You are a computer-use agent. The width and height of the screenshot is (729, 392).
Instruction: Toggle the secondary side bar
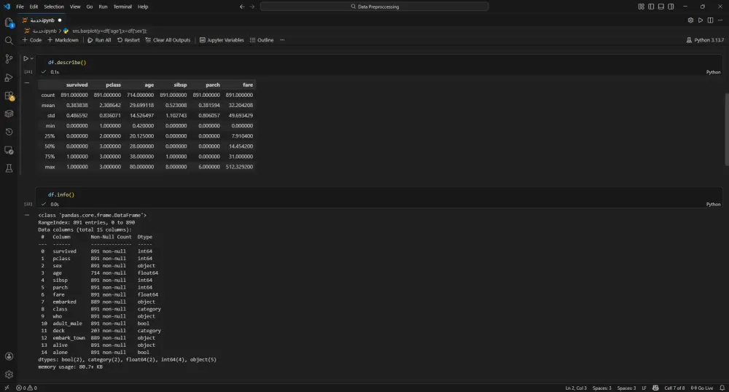click(671, 7)
